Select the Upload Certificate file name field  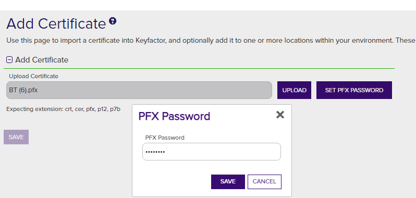click(139, 90)
